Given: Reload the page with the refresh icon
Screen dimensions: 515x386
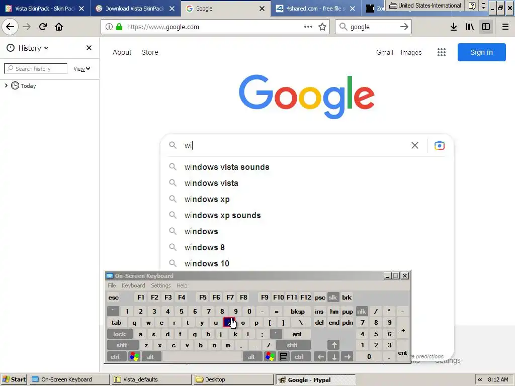Looking at the screenshot, I should coord(43,27).
